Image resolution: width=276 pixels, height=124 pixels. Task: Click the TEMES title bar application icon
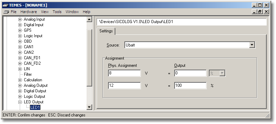tap(5, 5)
